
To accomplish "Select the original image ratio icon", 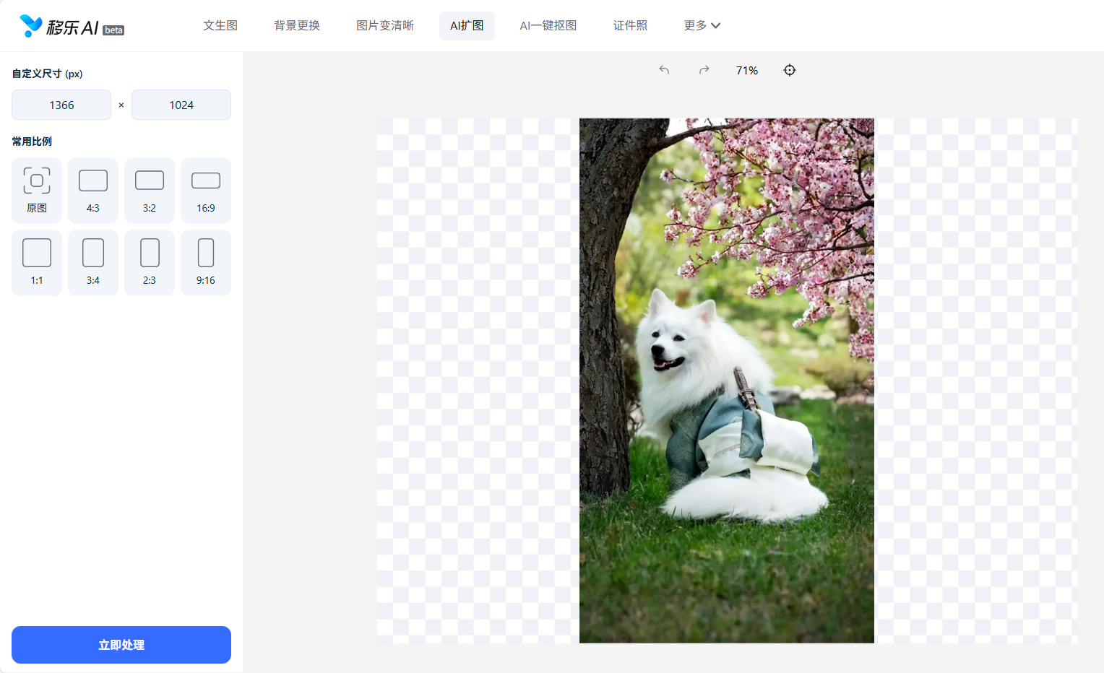I will tap(37, 190).
